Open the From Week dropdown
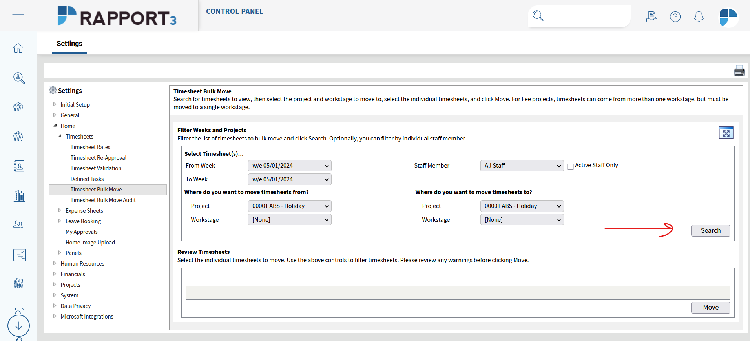750x341 pixels. point(290,166)
